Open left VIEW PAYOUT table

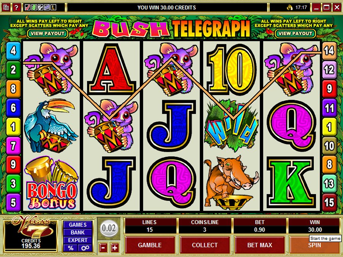48,34
